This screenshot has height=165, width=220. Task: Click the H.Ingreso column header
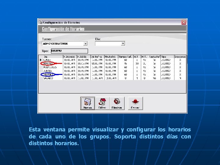[70, 57]
